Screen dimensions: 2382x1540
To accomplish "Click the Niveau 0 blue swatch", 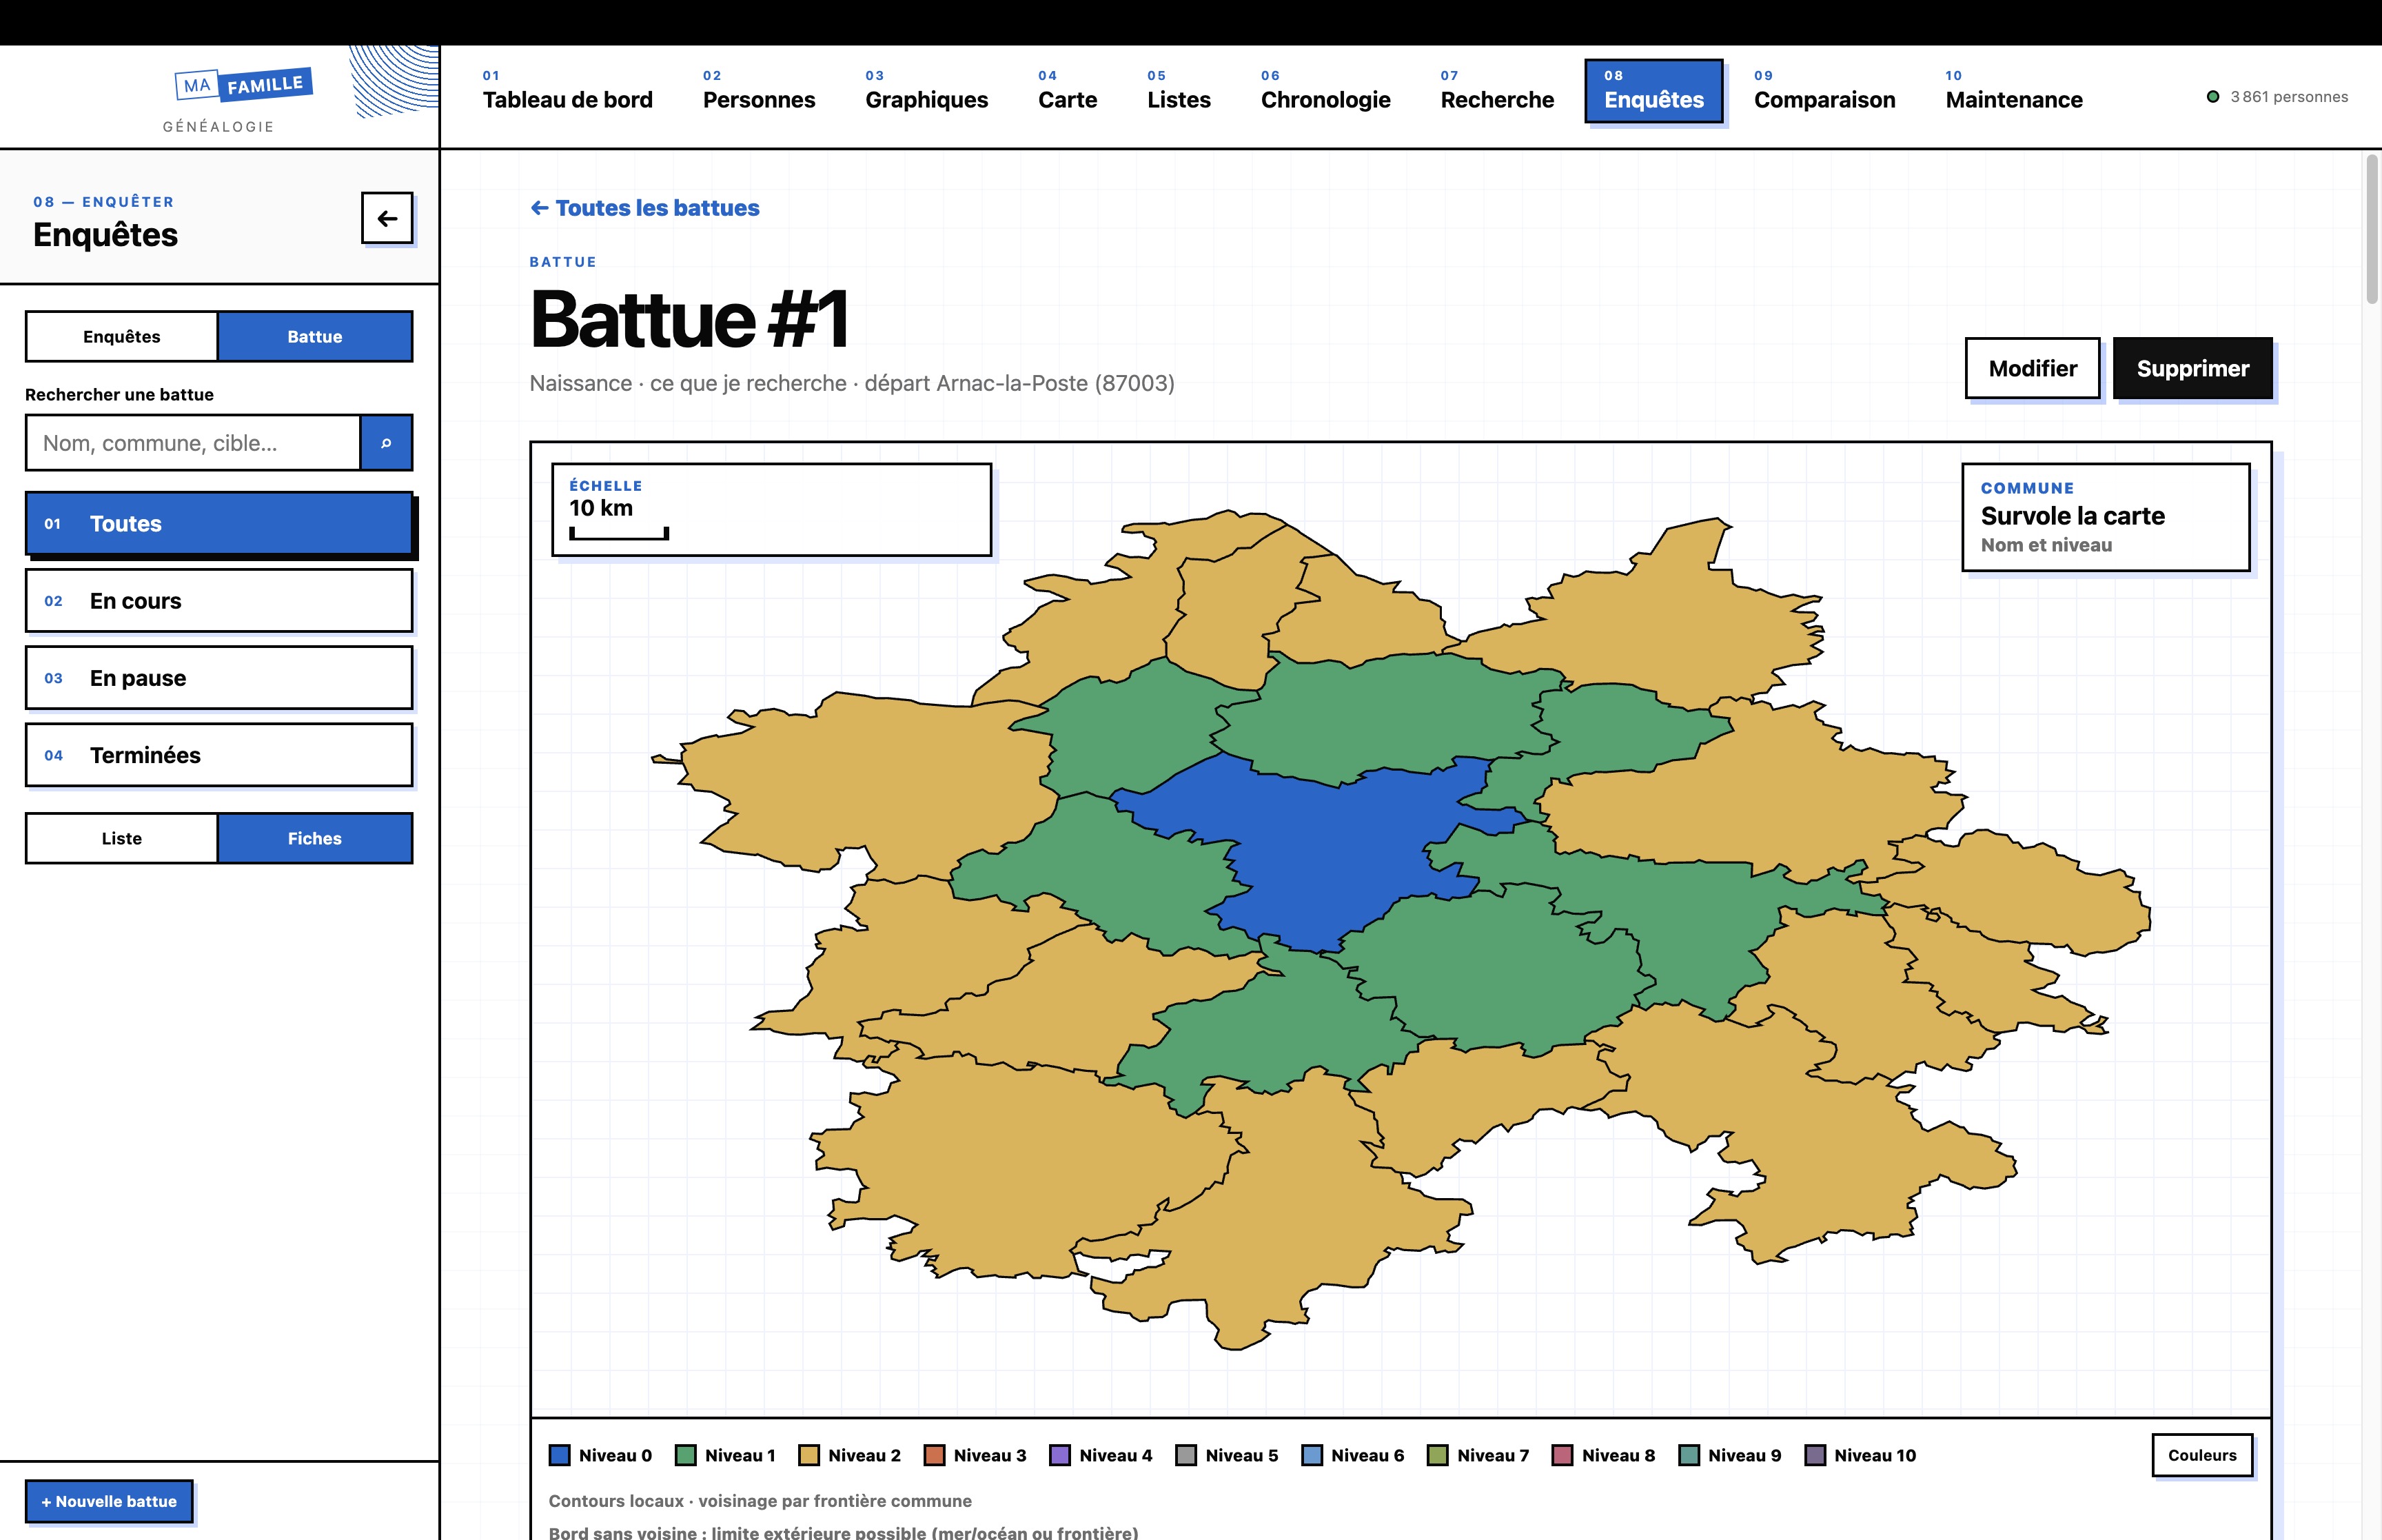I will pyautogui.click(x=560, y=1455).
